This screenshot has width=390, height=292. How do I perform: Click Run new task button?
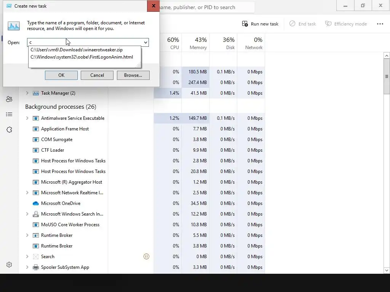click(260, 24)
